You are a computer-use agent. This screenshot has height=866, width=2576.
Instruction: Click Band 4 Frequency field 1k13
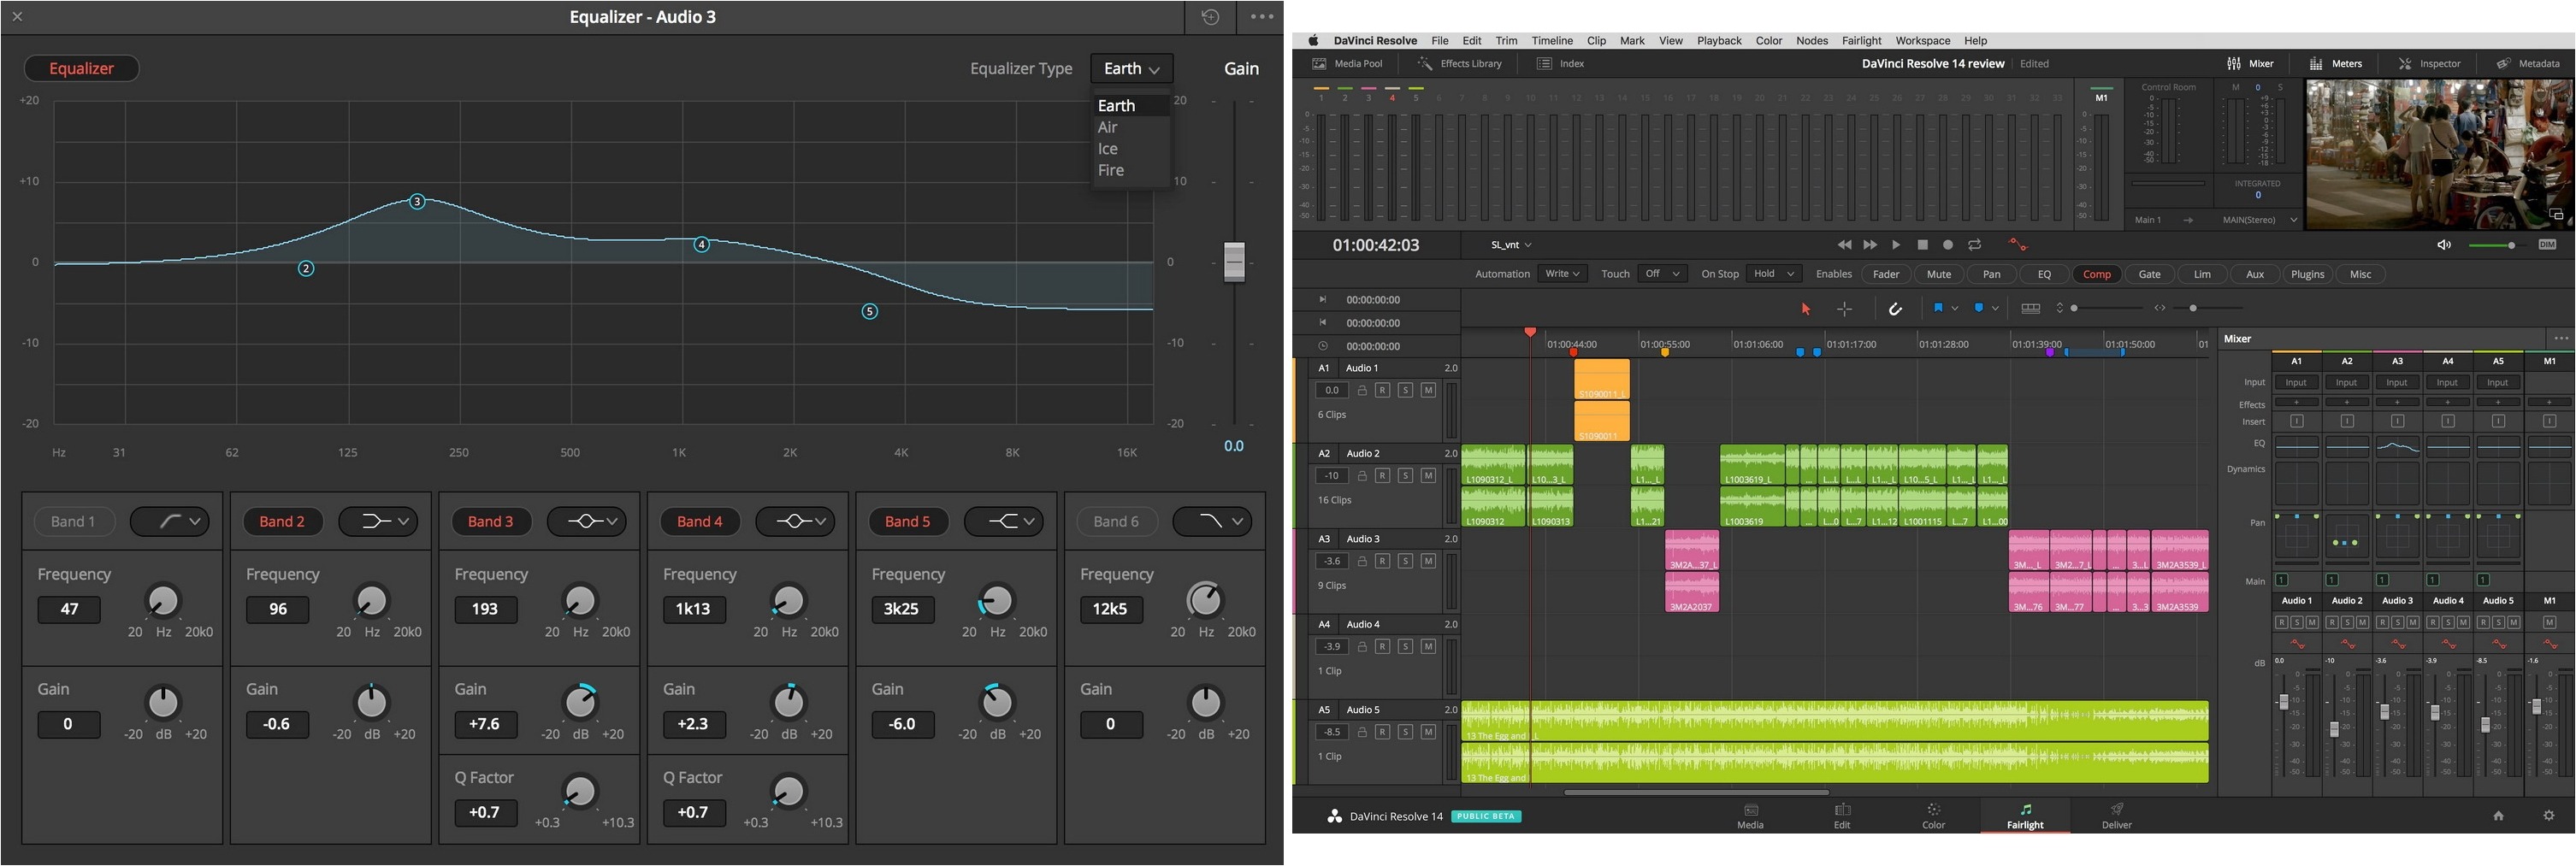693,609
